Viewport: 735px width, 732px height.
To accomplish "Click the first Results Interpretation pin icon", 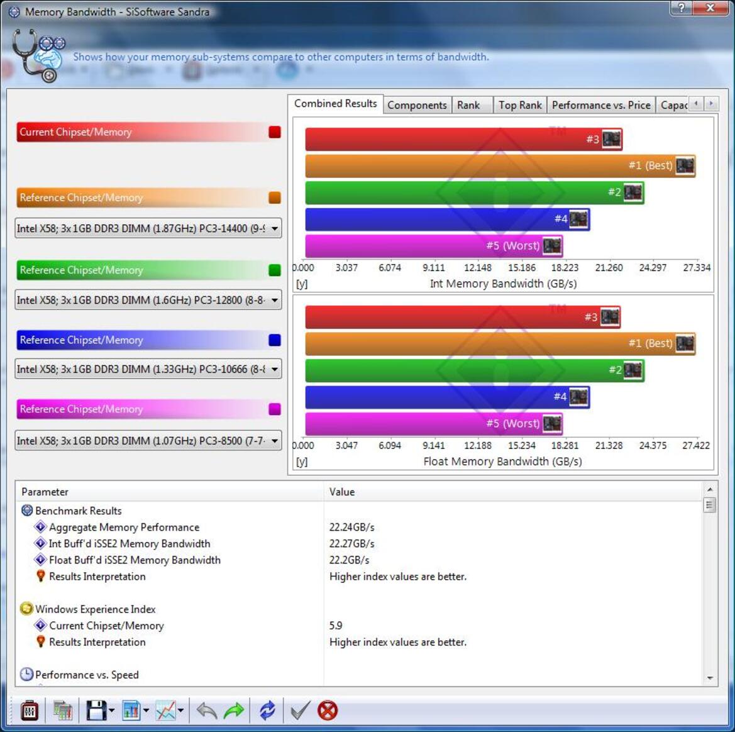I will coord(41,576).
